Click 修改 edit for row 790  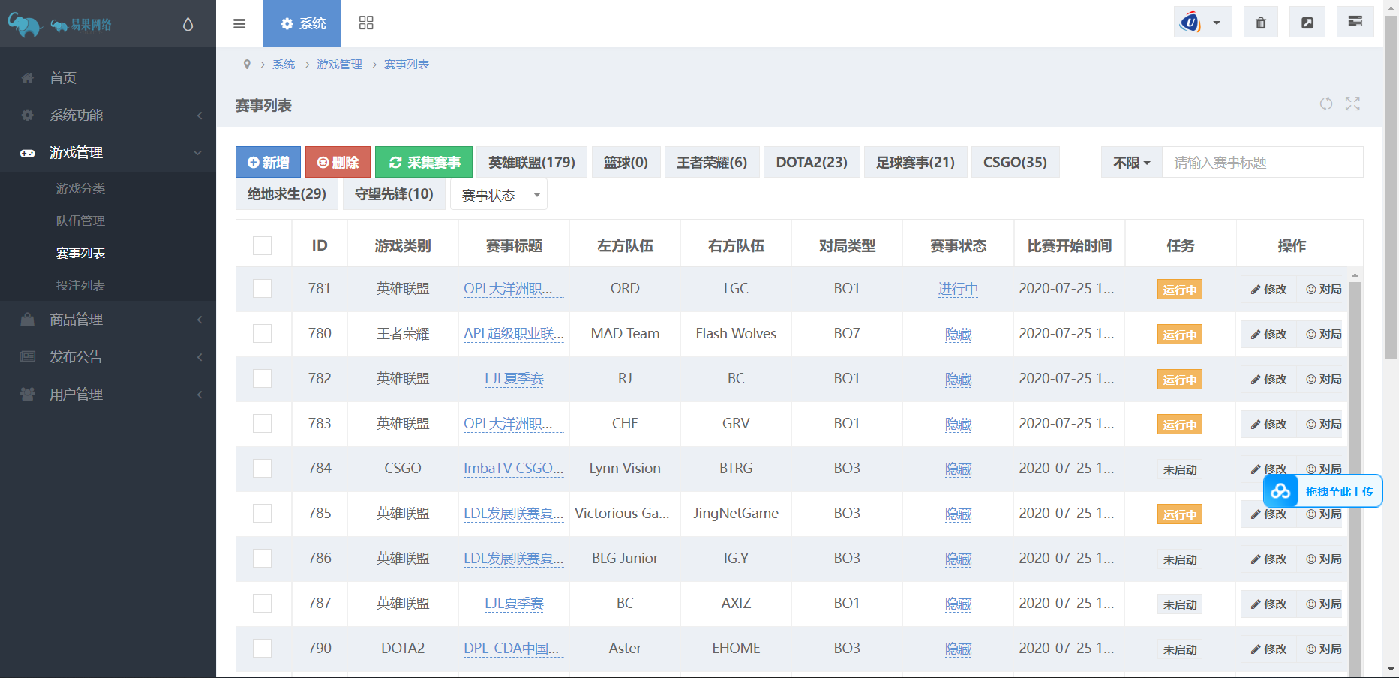click(1268, 649)
